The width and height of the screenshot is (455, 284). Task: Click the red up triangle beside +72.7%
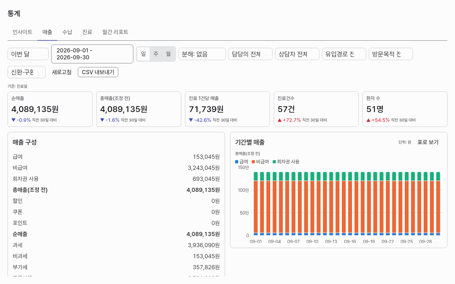point(280,120)
